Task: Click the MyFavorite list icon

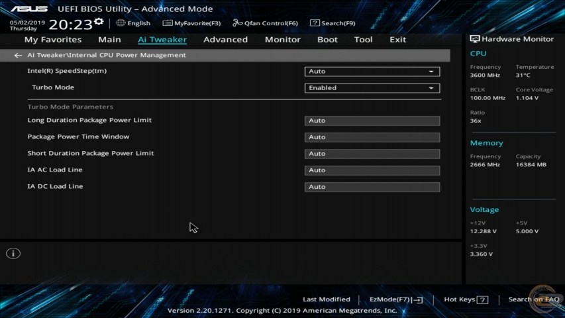Action: (x=167, y=23)
